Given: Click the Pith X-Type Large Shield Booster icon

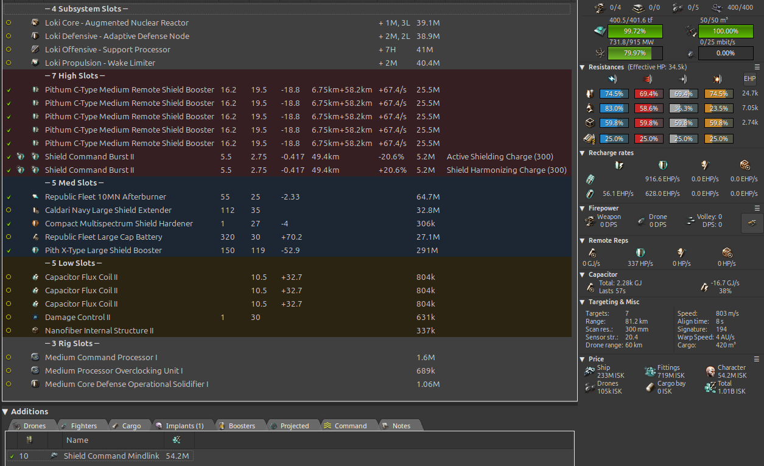Looking at the screenshot, I should pos(35,250).
